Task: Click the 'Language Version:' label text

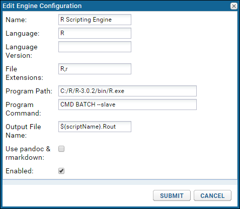Action: tap(22, 51)
